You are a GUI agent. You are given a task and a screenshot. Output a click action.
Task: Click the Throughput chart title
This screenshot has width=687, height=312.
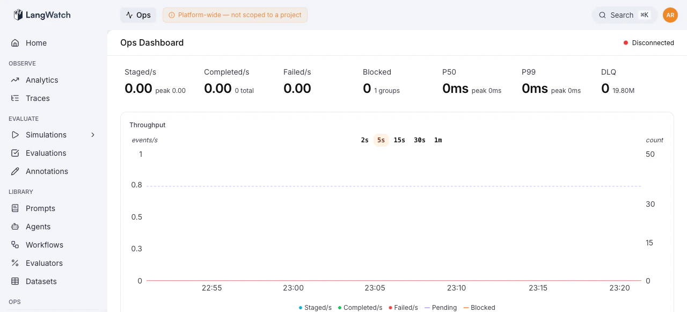(x=148, y=125)
